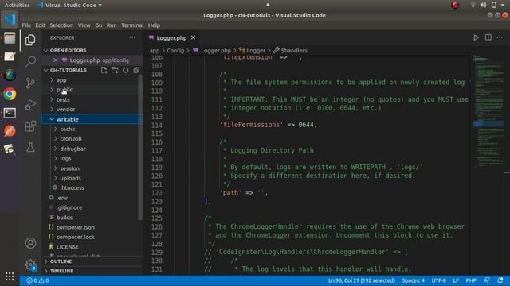Open the View menu
The width and height of the screenshot is (510, 286).
84,25
